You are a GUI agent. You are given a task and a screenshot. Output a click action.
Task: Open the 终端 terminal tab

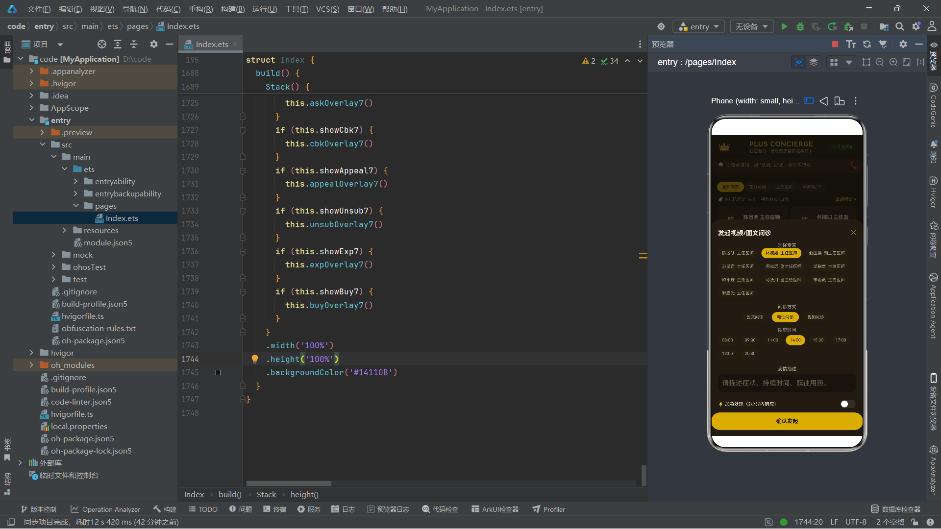(274, 509)
